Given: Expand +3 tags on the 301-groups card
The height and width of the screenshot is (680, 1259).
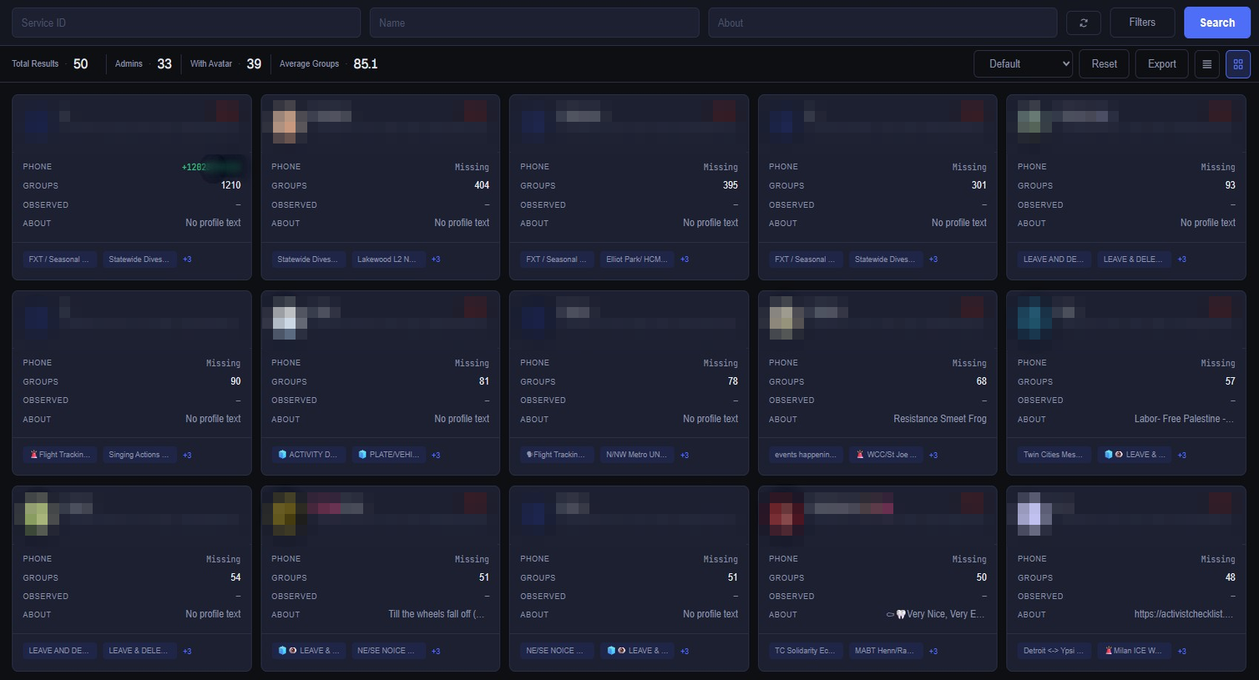Looking at the screenshot, I should pos(933,259).
